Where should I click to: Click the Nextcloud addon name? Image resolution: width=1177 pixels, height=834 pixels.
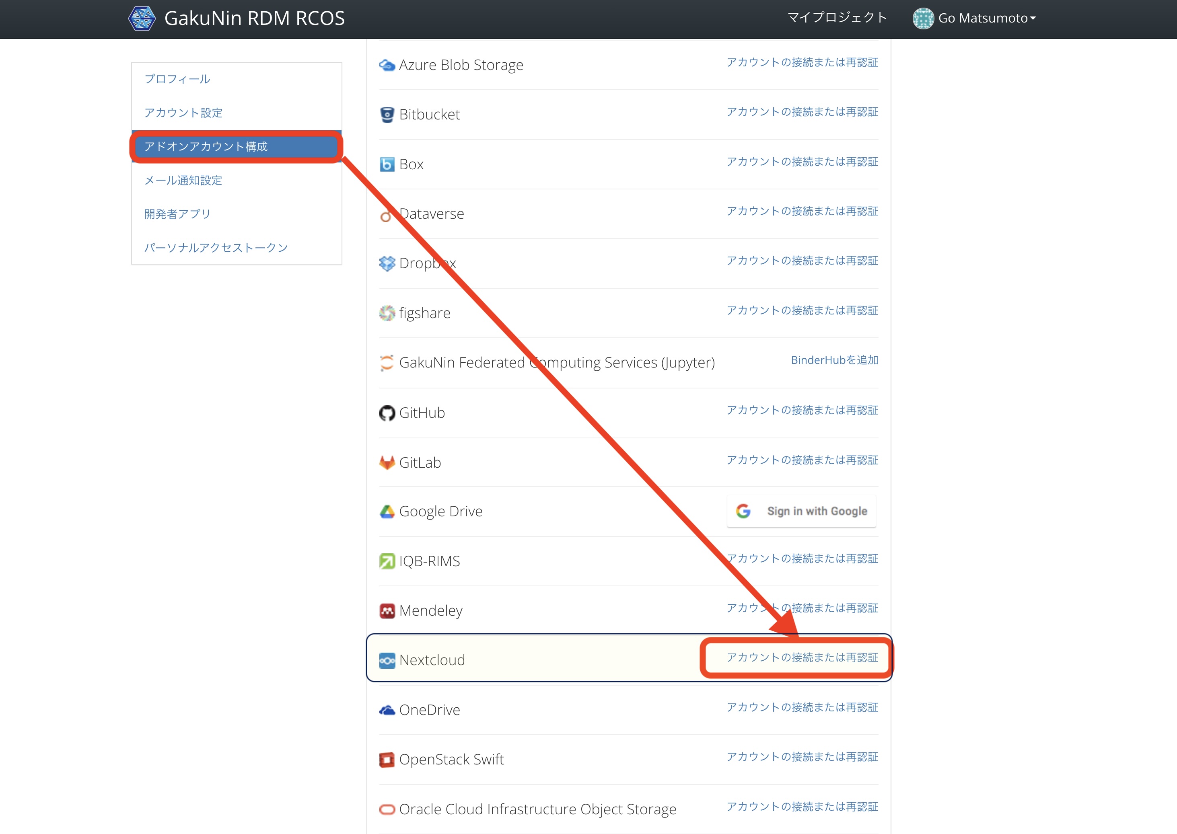coord(432,660)
